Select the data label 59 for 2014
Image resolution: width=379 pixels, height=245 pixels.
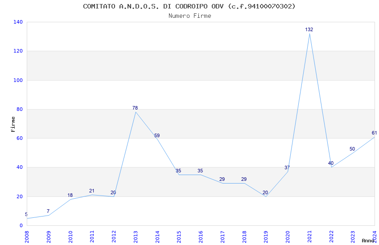(157, 136)
